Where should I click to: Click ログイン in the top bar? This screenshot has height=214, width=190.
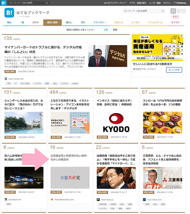[x=167, y=3]
